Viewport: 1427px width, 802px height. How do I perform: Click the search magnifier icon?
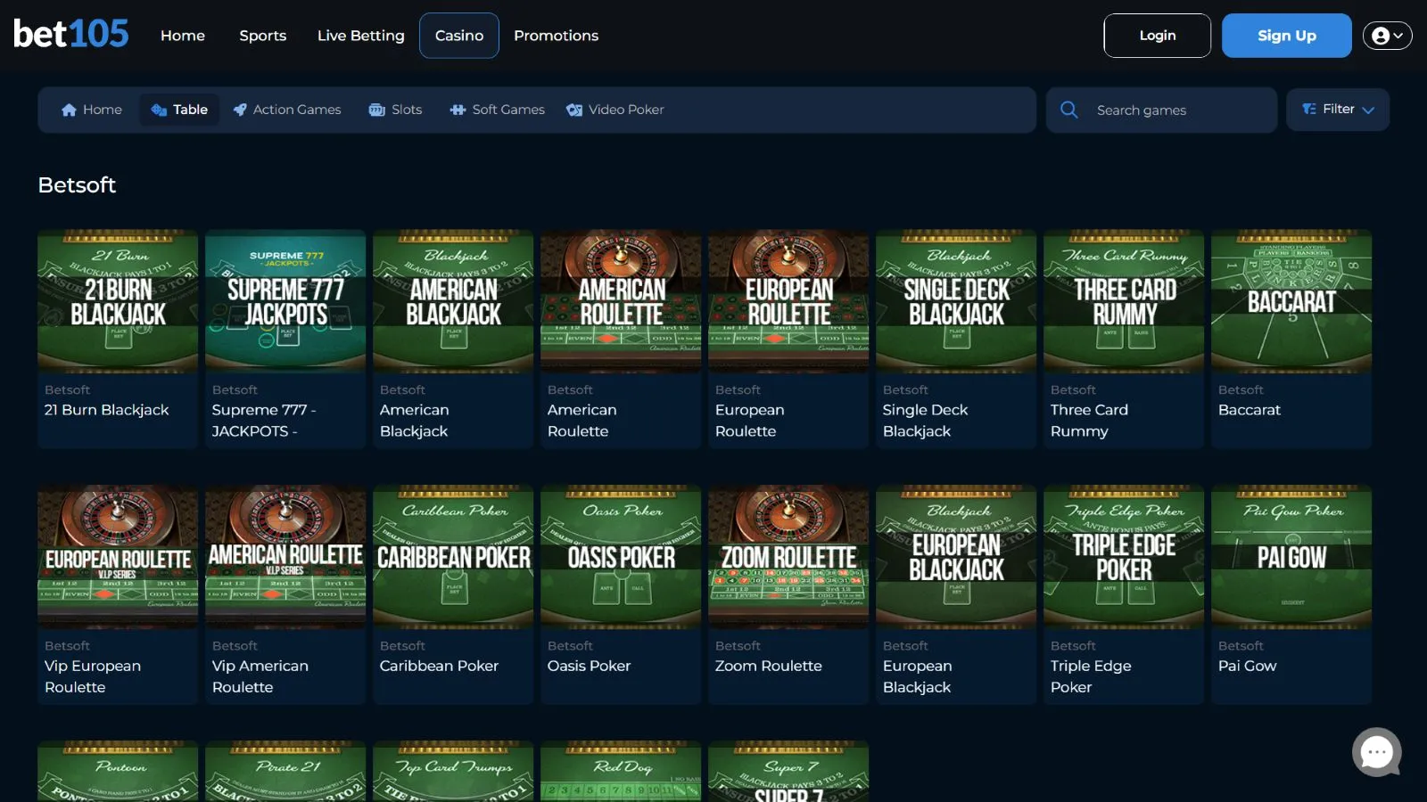1068,110
